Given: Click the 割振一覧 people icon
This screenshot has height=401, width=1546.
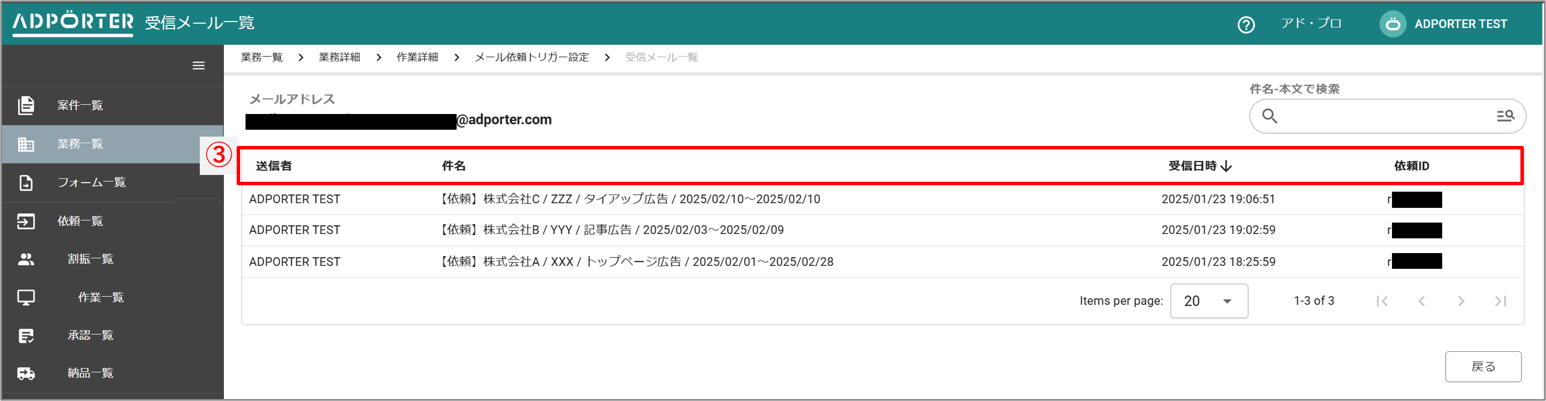Looking at the screenshot, I should [x=26, y=259].
